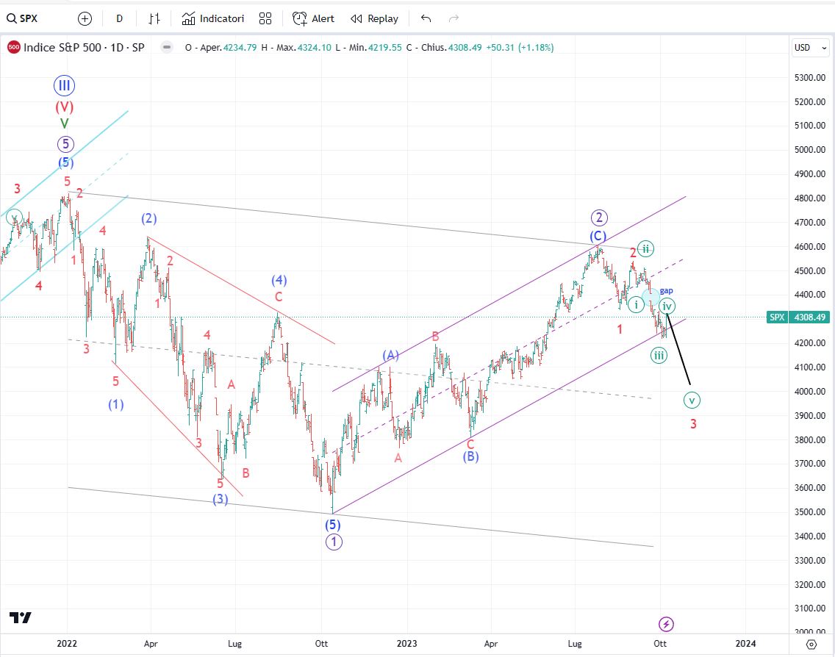Open the SPX symbol search

22,18
